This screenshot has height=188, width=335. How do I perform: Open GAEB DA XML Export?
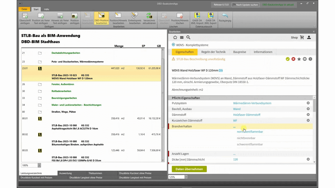point(210,18)
